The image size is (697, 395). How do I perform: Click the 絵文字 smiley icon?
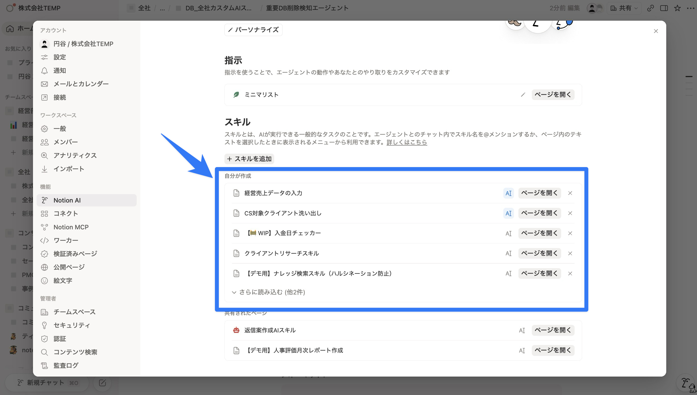[44, 281]
